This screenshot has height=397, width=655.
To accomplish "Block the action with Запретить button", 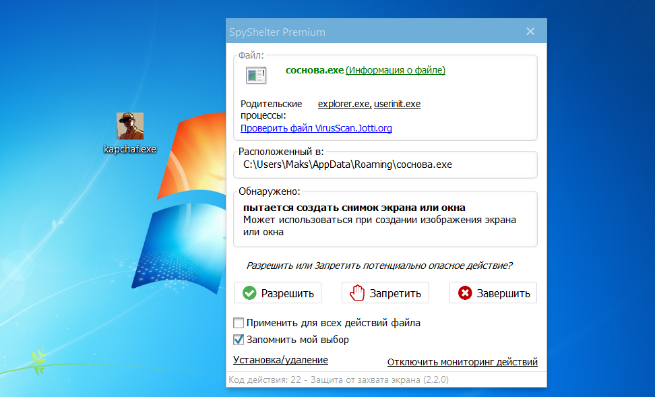I will tap(385, 293).
